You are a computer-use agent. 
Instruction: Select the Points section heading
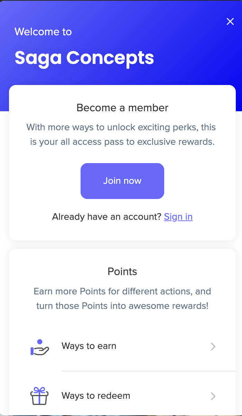tap(122, 272)
